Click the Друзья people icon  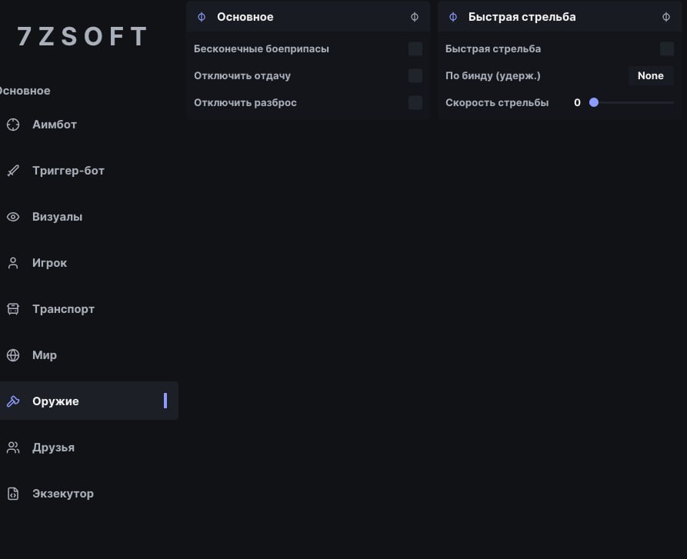pos(13,448)
